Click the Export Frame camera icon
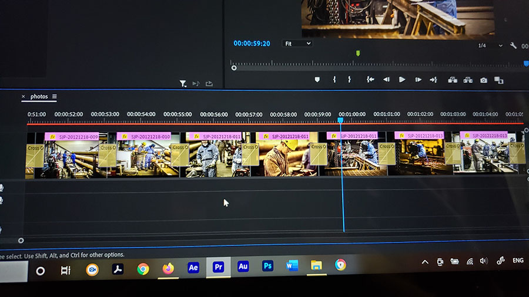Image resolution: width=529 pixels, height=297 pixels. tap(484, 80)
